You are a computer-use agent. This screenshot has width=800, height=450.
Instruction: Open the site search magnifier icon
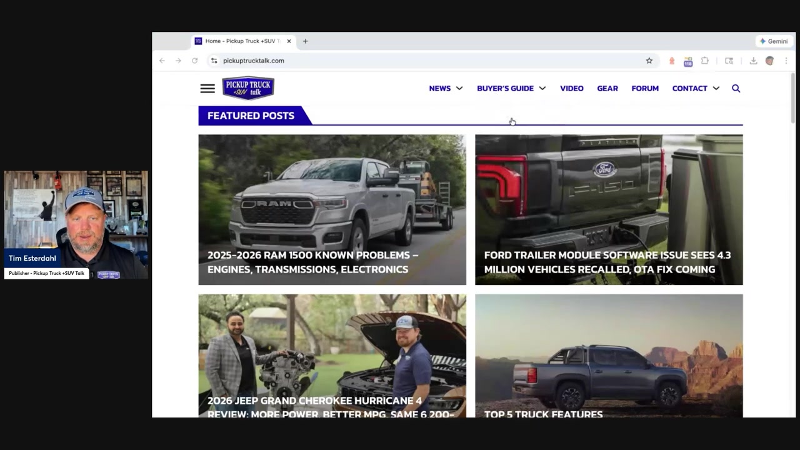[x=736, y=88]
